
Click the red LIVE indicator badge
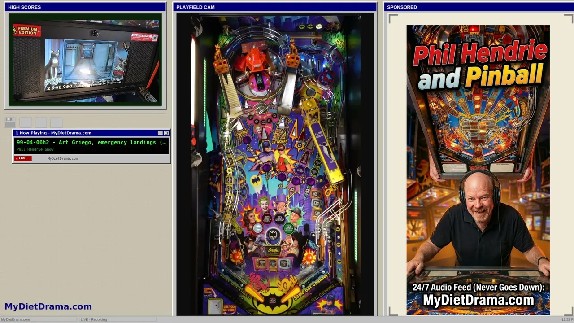tap(23, 158)
